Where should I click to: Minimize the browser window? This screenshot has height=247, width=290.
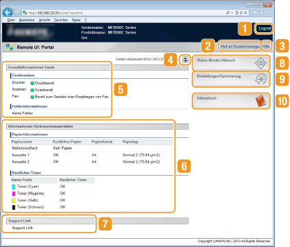coord(249,5)
